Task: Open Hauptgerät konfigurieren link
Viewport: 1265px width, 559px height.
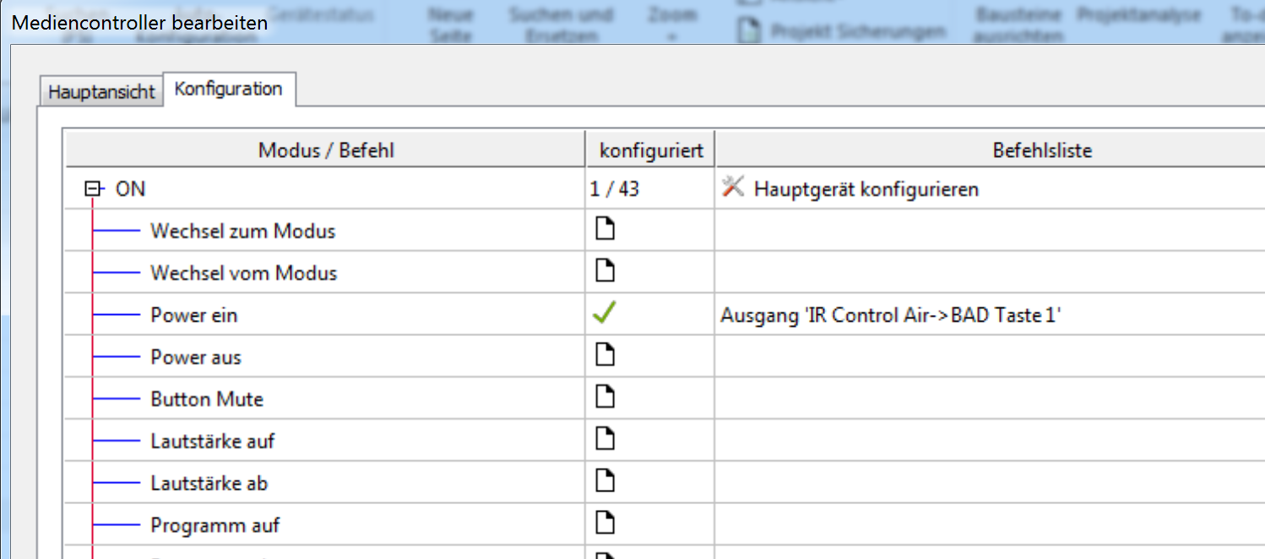Action: click(866, 189)
